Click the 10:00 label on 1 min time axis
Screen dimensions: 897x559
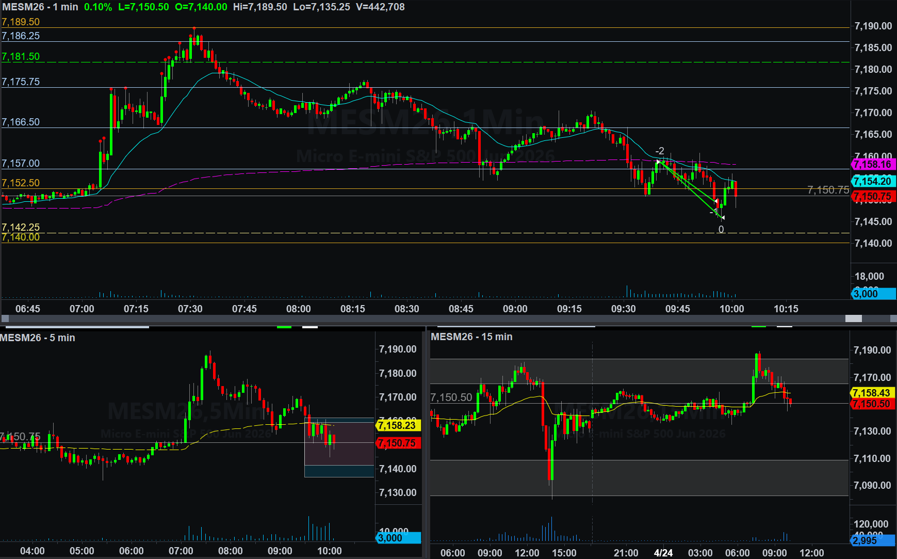731,309
